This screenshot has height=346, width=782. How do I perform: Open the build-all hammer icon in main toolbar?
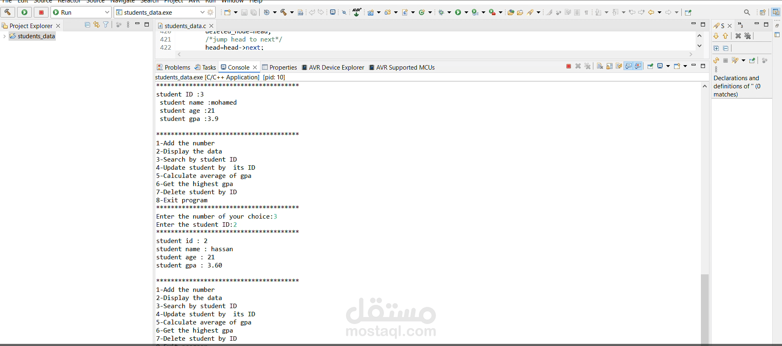[x=284, y=12]
